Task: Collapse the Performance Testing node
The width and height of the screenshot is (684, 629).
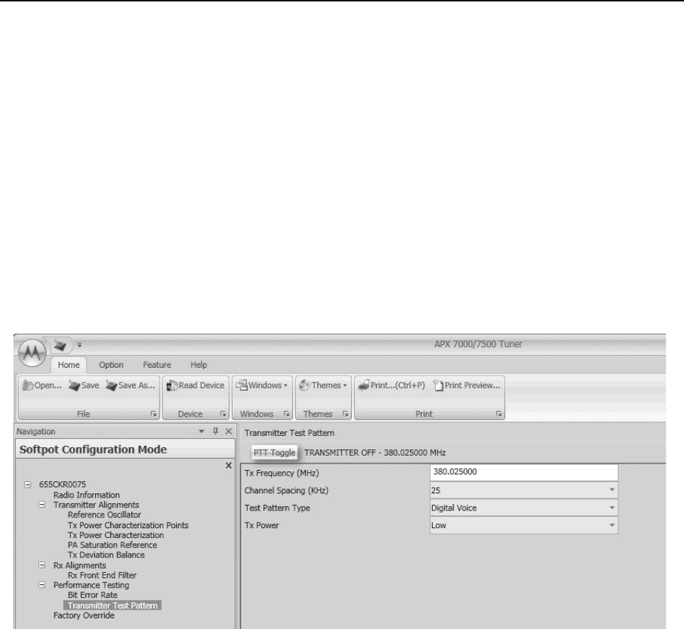Action: point(42,584)
